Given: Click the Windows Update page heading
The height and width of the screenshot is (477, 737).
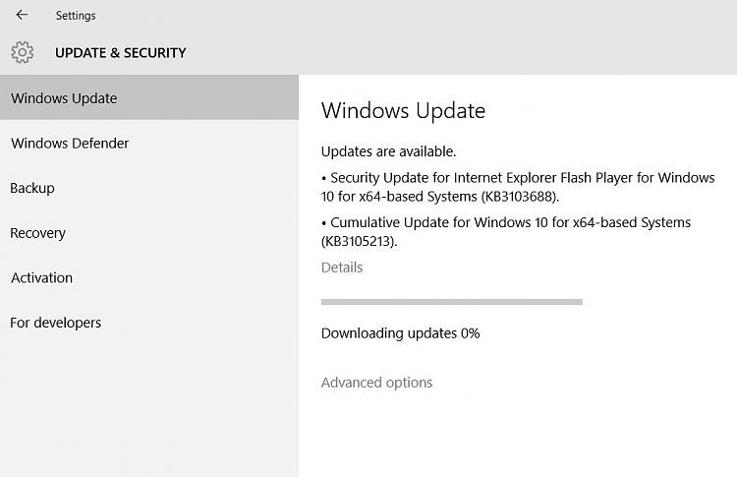Looking at the screenshot, I should point(403,111).
